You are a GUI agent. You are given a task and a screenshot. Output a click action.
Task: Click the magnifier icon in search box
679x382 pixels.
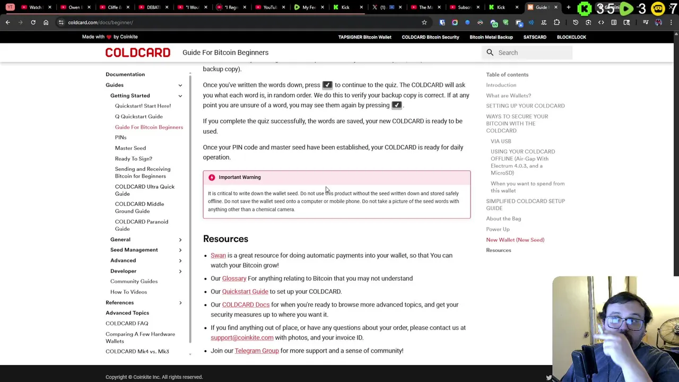[x=490, y=53]
